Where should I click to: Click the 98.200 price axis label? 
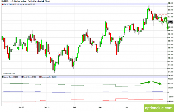[x=171, y=3]
